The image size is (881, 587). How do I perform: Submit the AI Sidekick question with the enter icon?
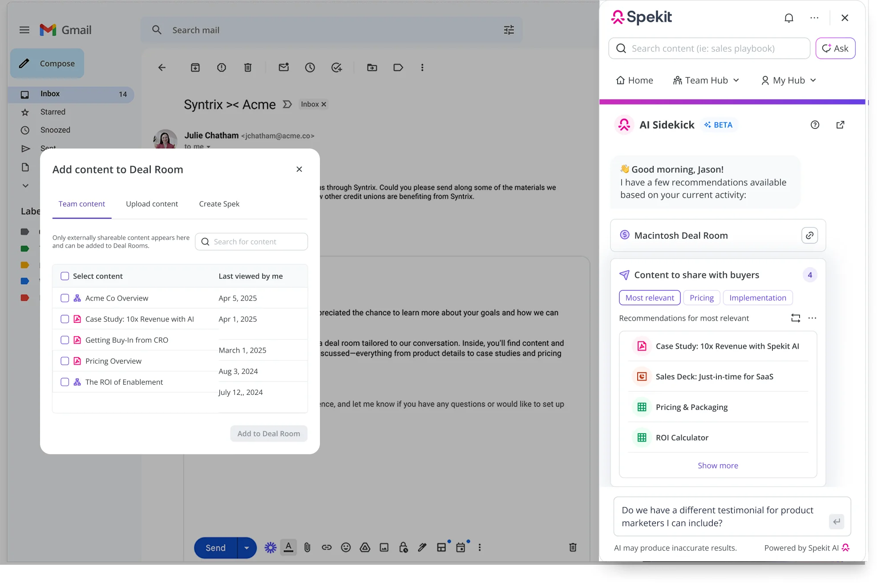point(837,522)
